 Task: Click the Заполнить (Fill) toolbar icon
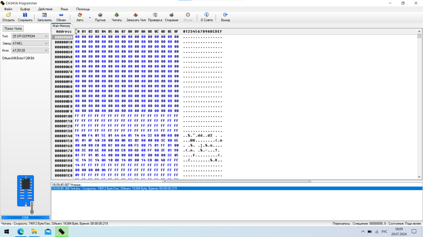pos(44,17)
